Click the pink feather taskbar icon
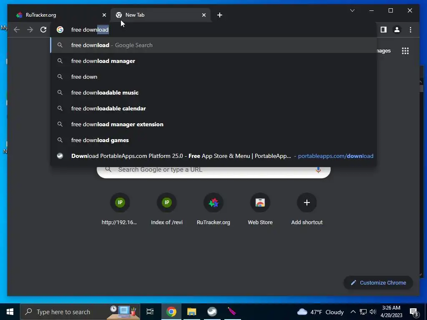Viewport: 427px width, 320px height. (x=232, y=312)
